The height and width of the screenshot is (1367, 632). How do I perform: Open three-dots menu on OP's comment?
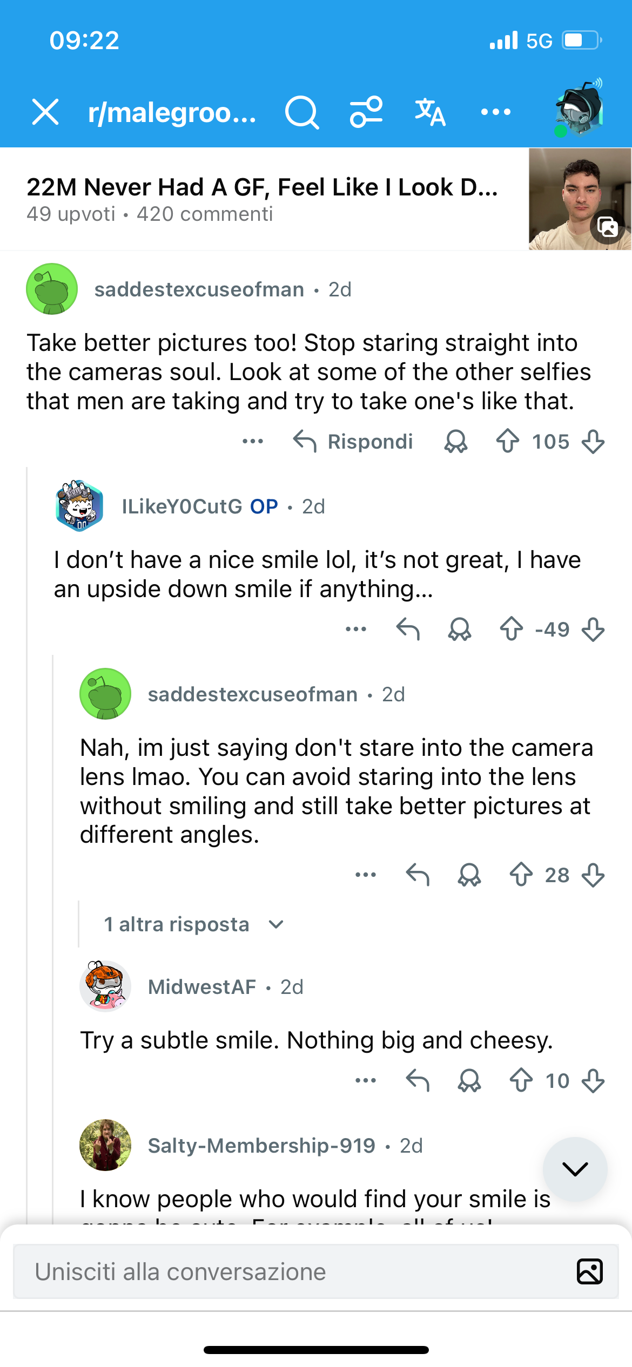click(x=356, y=629)
